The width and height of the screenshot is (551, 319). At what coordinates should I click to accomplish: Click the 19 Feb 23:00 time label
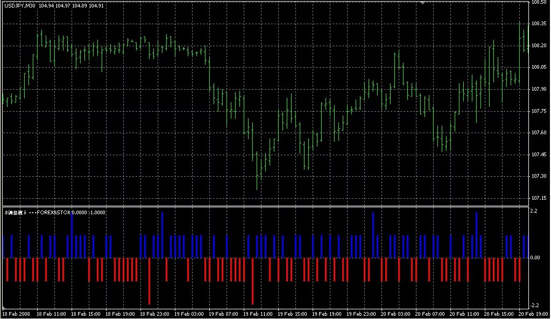(361, 314)
